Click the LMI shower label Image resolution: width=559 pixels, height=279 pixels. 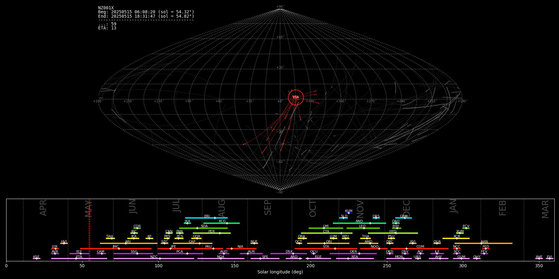(x=325, y=226)
